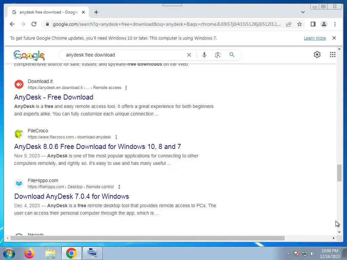
Task: Click the filecroco.com URL breadcrumb
Action: pyautogui.click(x=69, y=137)
